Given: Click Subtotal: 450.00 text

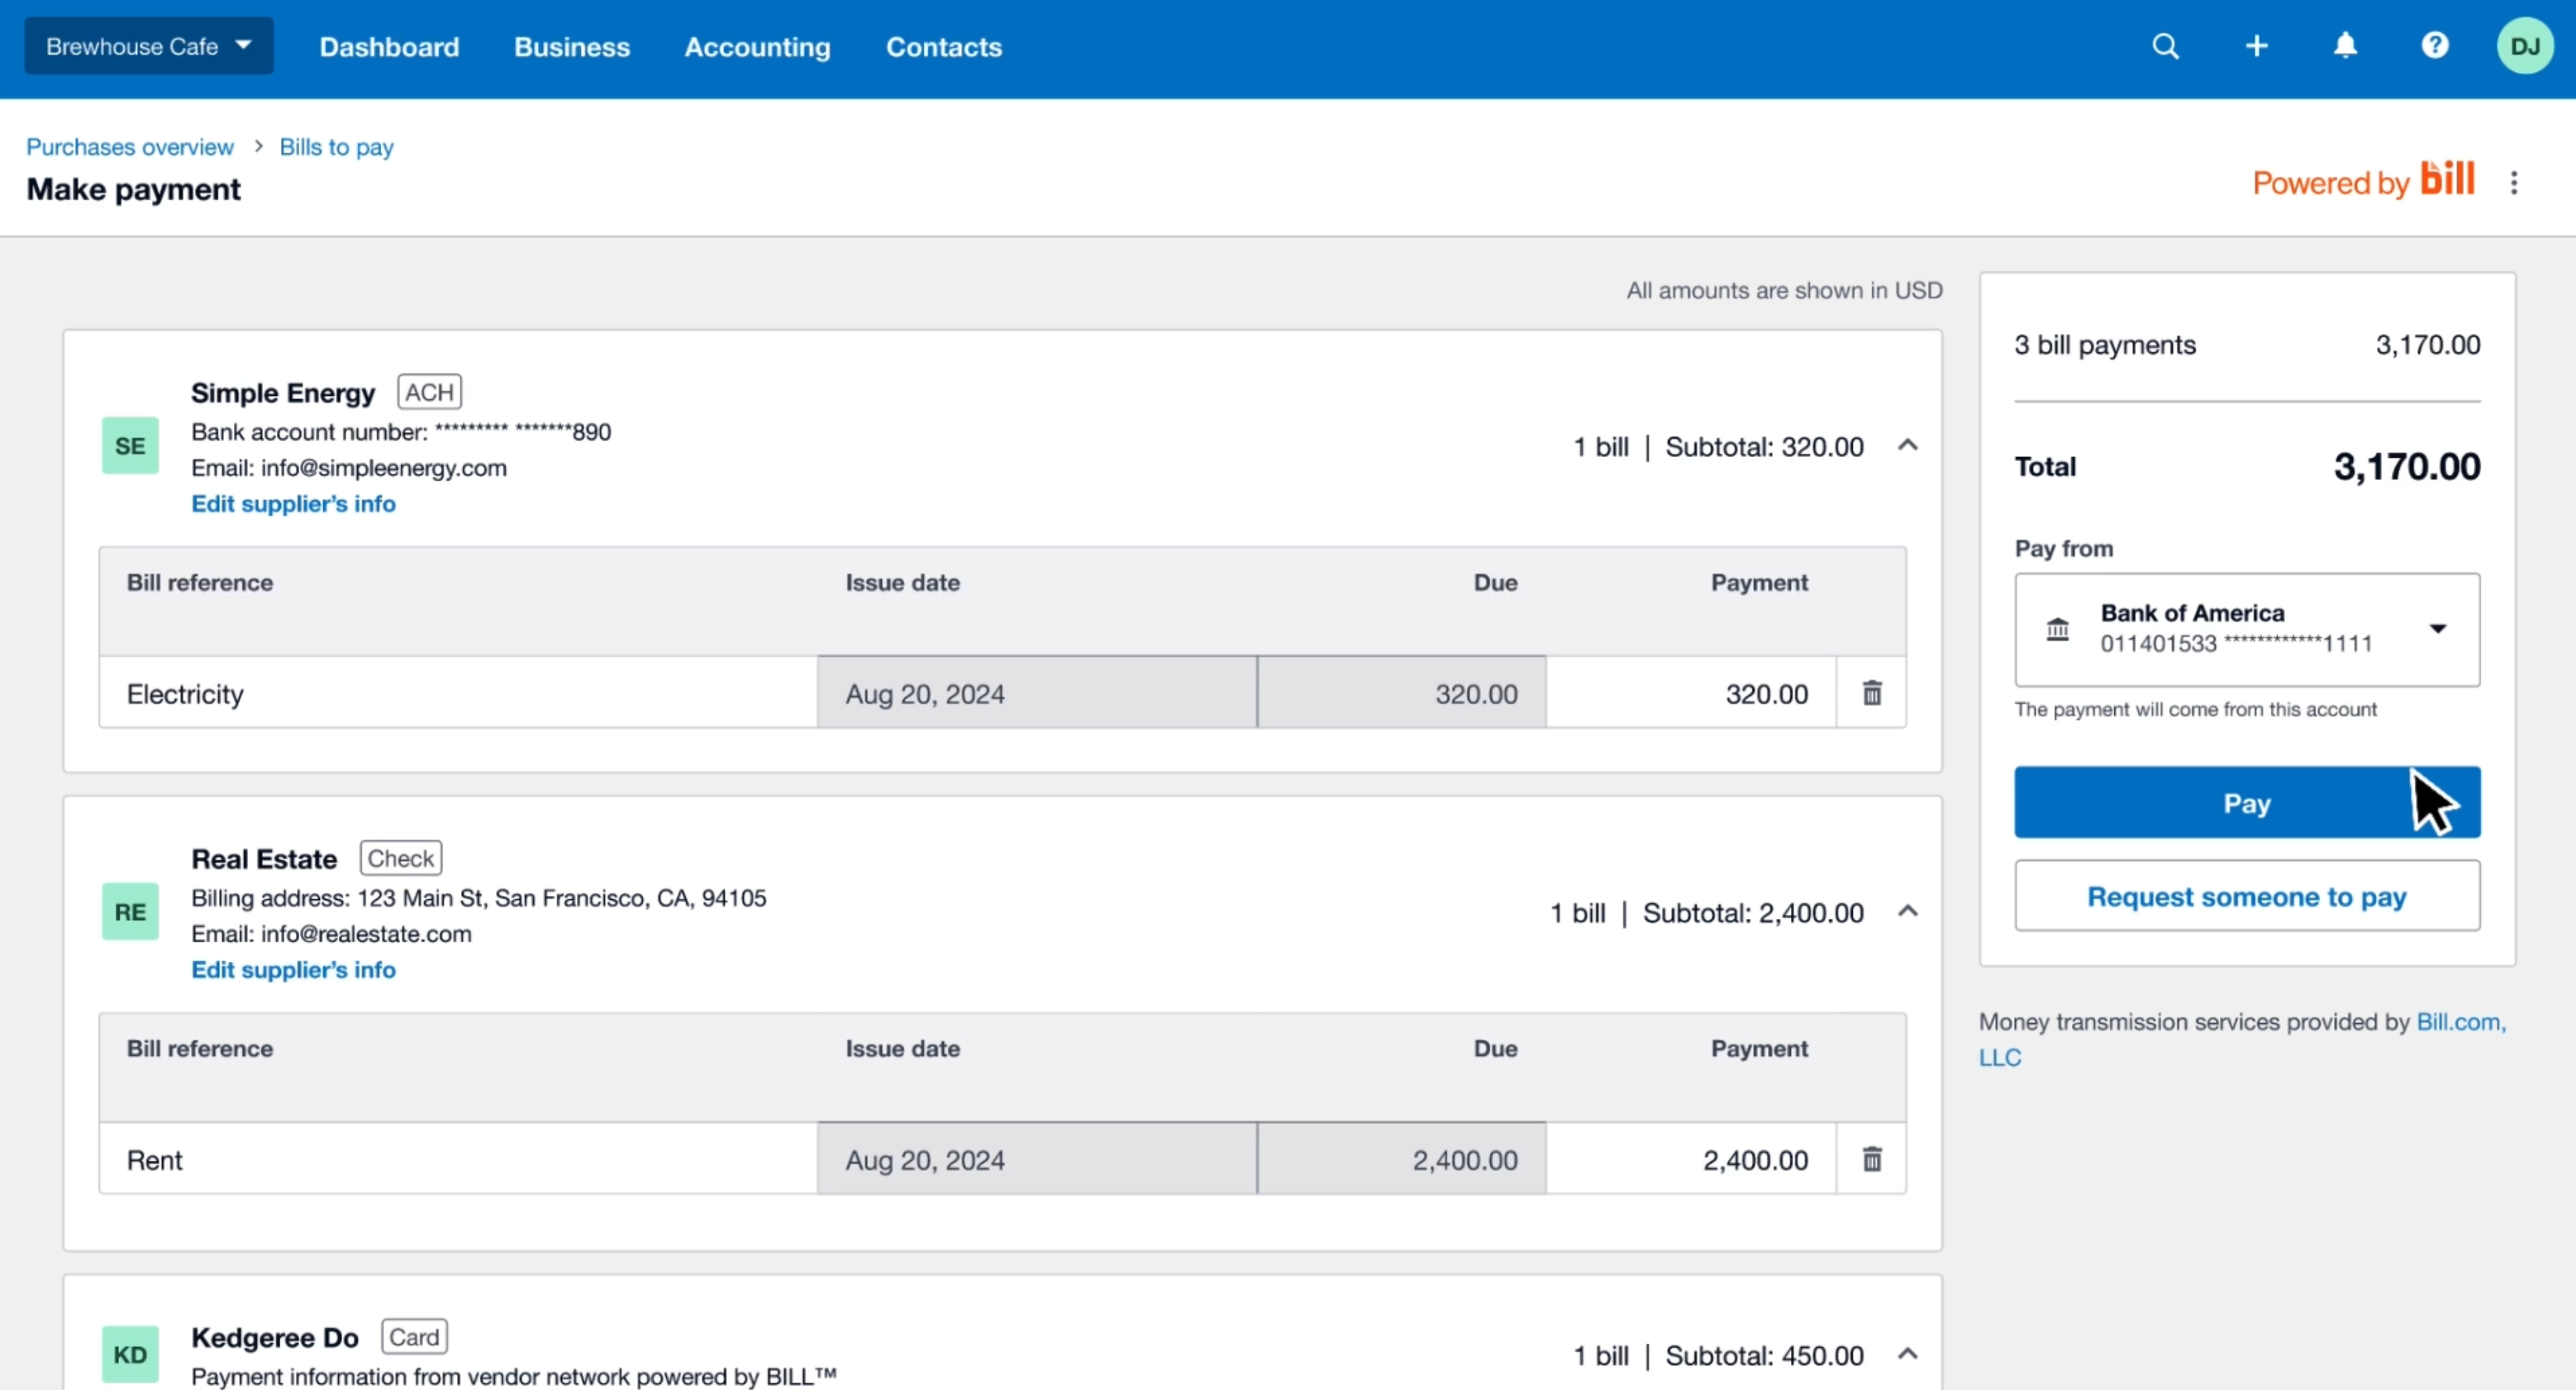Looking at the screenshot, I should pos(1764,1356).
